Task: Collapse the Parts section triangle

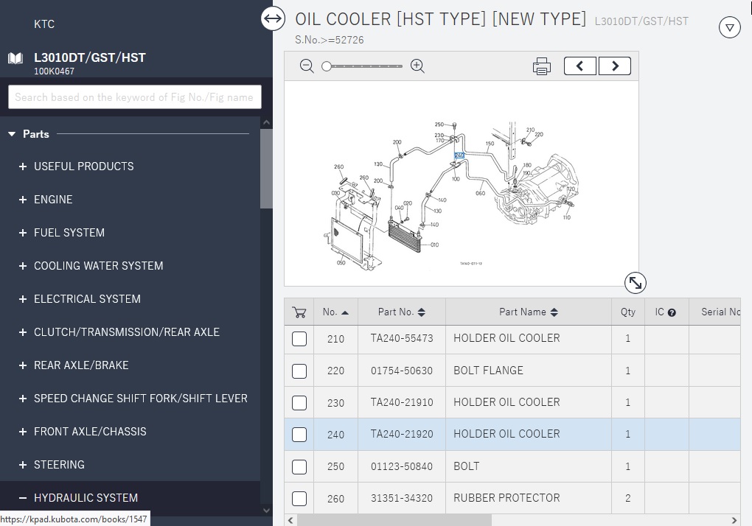Action: click(x=12, y=134)
